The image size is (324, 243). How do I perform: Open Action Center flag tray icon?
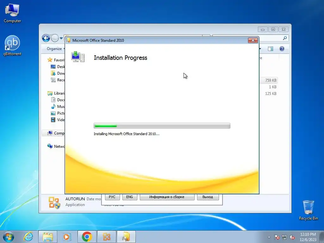point(277,237)
